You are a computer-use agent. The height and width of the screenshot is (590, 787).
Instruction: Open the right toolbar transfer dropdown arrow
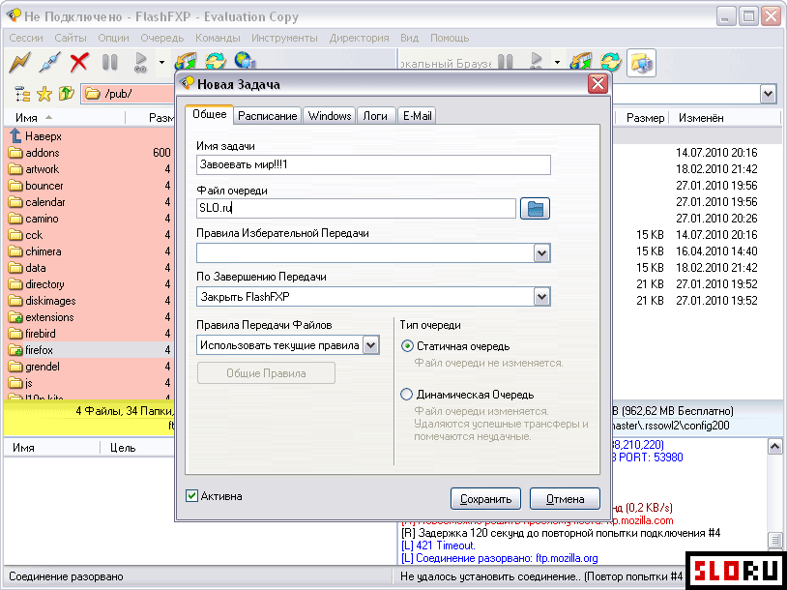[x=557, y=63]
